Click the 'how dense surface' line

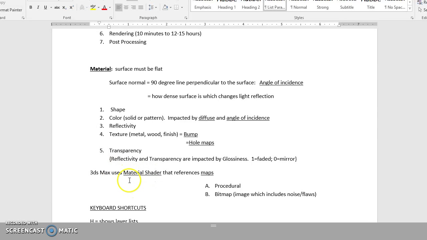click(x=211, y=96)
